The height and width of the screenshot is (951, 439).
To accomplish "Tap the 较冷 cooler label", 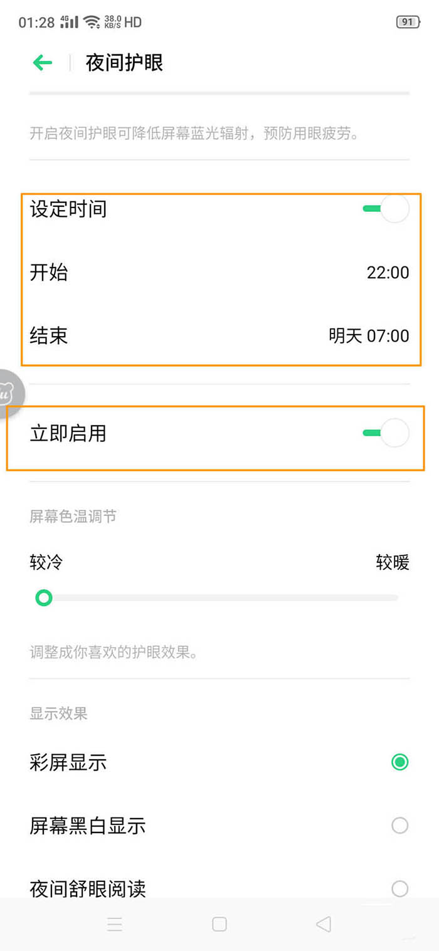I will [x=46, y=562].
